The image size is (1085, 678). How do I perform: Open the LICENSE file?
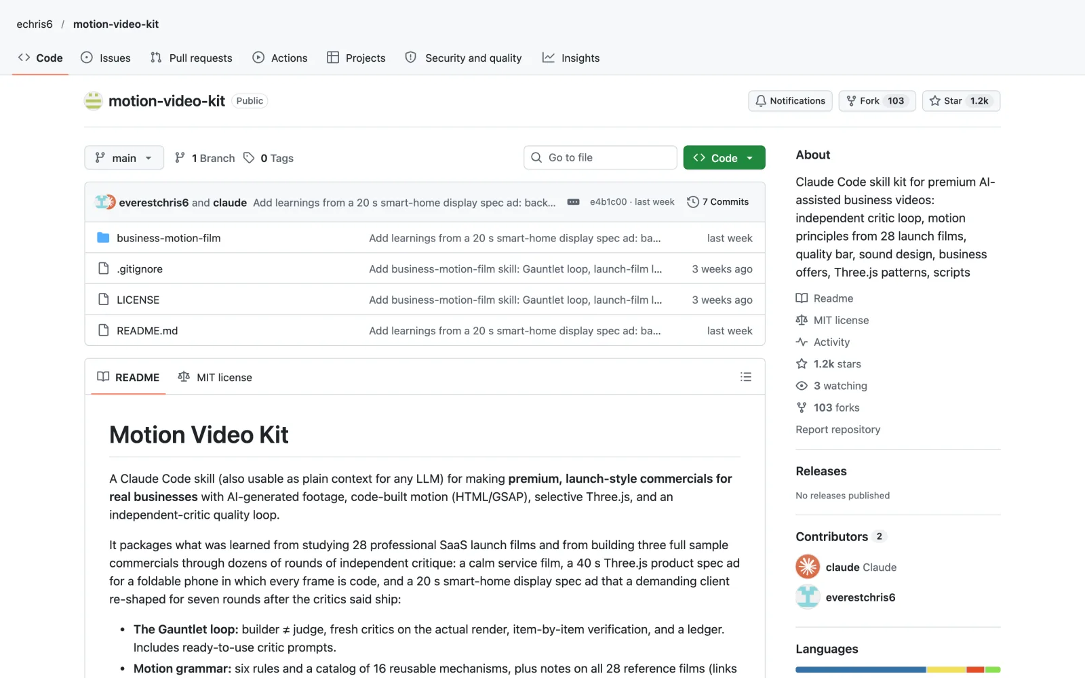pos(138,300)
